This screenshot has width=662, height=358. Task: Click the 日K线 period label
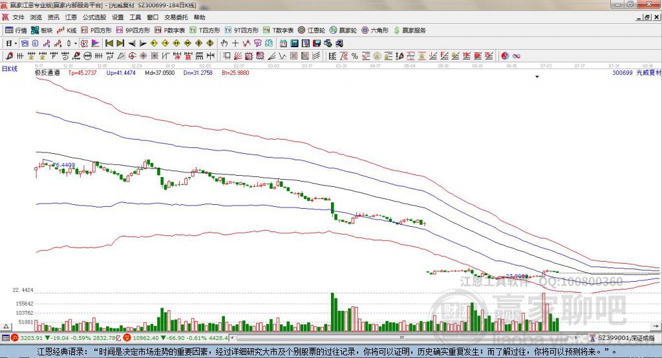[10, 68]
